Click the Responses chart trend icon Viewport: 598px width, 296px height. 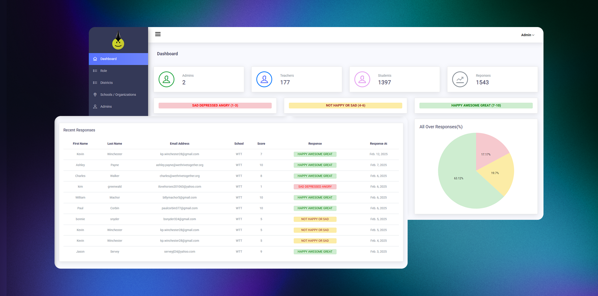point(460,79)
